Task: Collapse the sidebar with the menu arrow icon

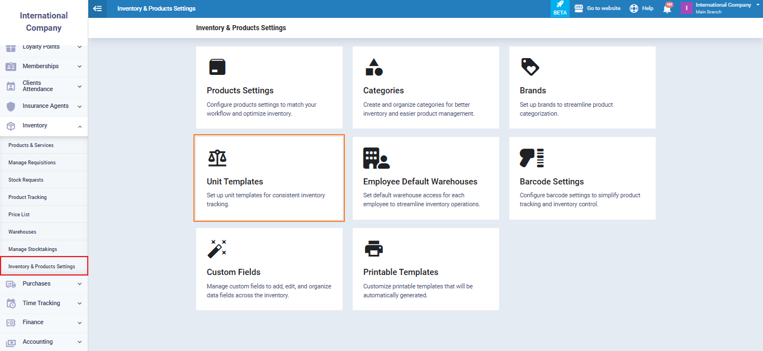Action: pos(98,8)
